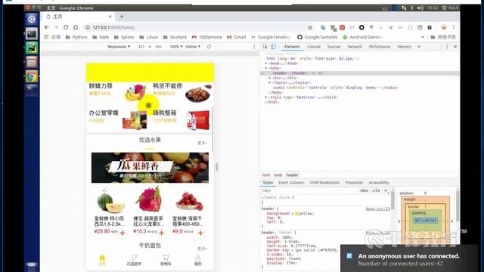The width and height of the screenshot is (484, 272).
Task: Click the black circle extension icon
Action: (x=361, y=27)
